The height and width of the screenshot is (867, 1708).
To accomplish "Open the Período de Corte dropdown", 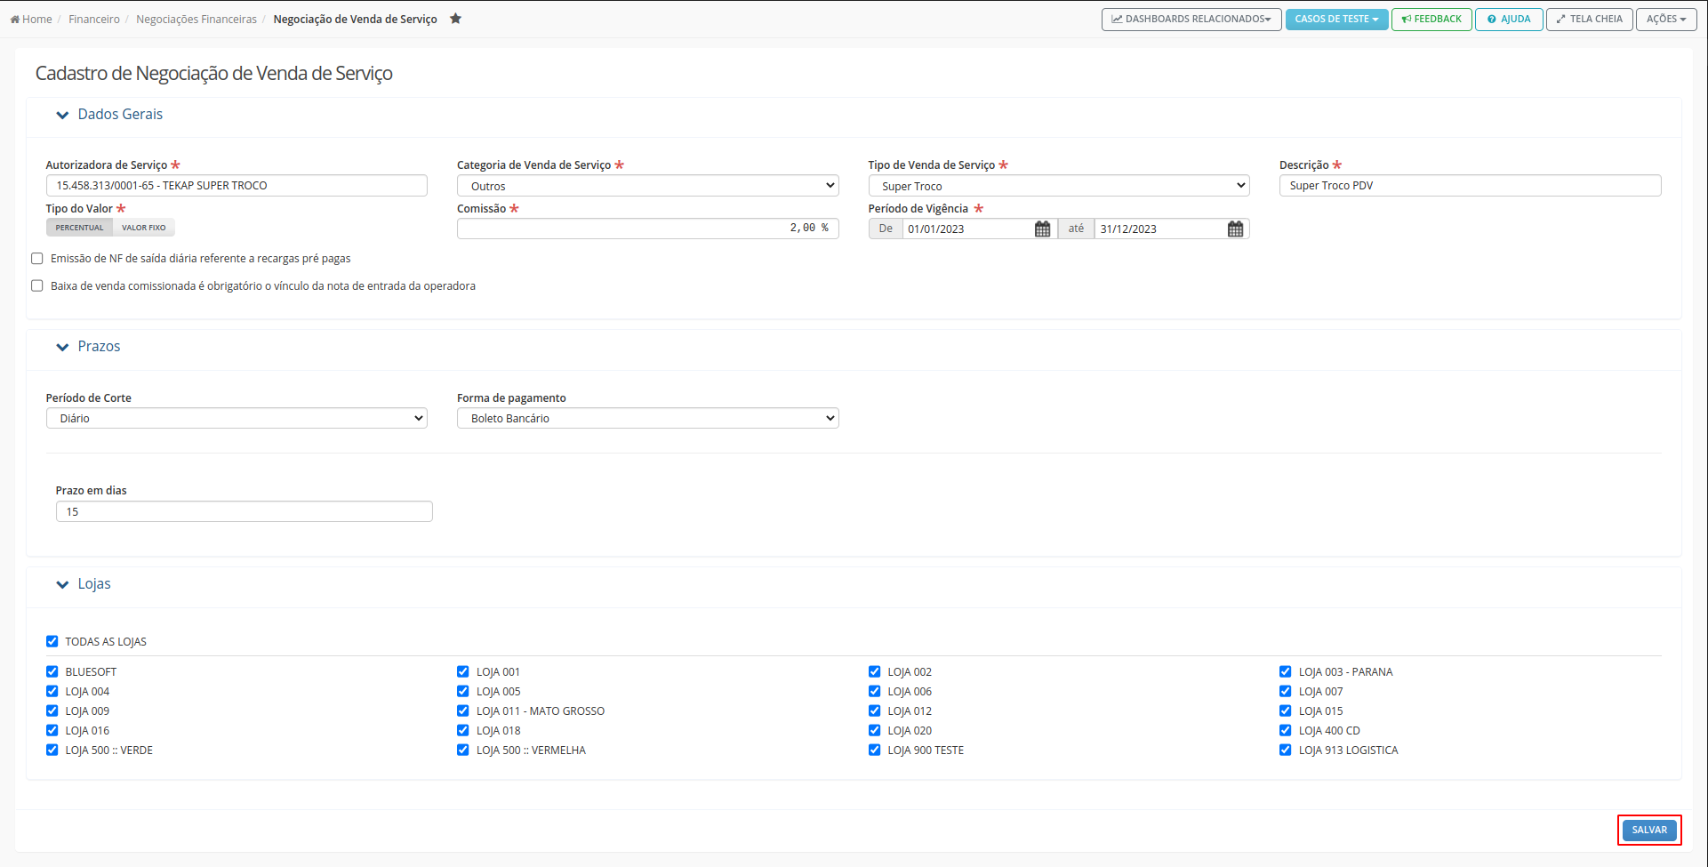I will [x=237, y=418].
